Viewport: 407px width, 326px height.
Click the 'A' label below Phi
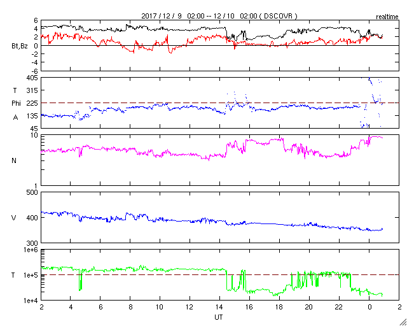(x=15, y=117)
